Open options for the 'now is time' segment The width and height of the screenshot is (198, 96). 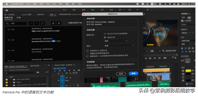(x=9, y=50)
